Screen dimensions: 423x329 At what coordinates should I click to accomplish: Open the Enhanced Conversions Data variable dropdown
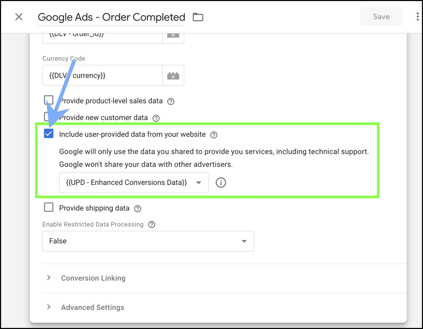pos(198,182)
